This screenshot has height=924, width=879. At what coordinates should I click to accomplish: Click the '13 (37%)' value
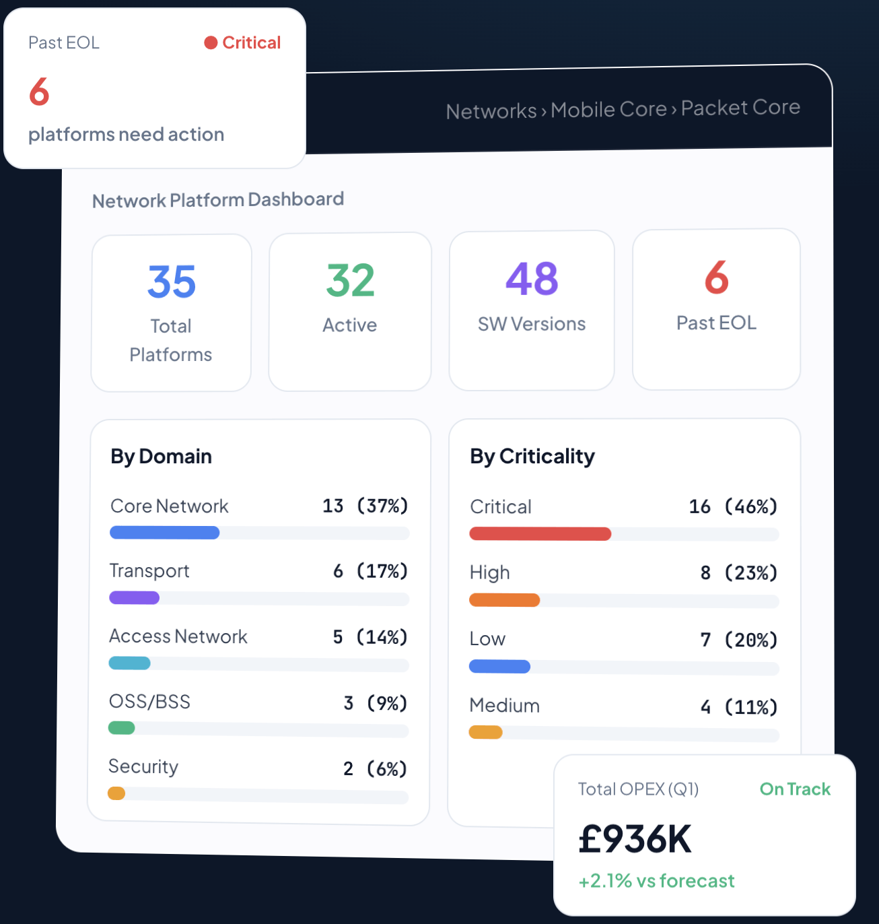(365, 506)
